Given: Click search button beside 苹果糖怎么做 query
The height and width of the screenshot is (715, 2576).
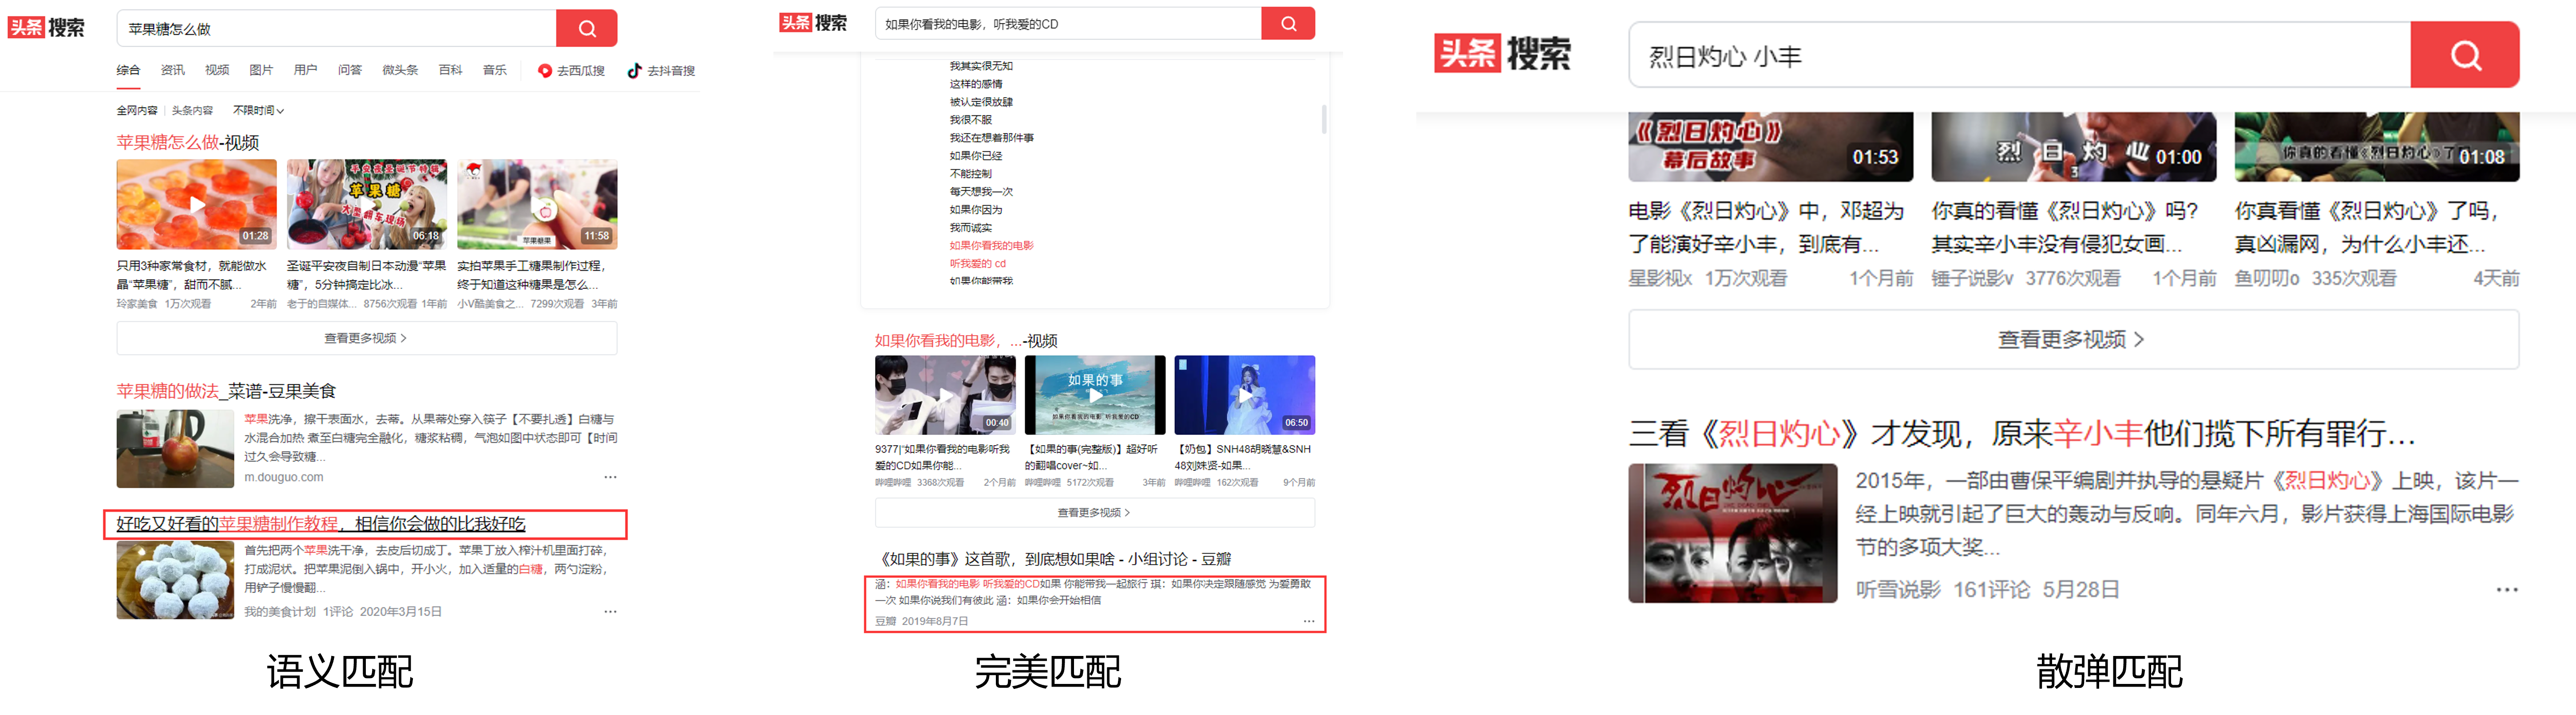Looking at the screenshot, I should (586, 28).
